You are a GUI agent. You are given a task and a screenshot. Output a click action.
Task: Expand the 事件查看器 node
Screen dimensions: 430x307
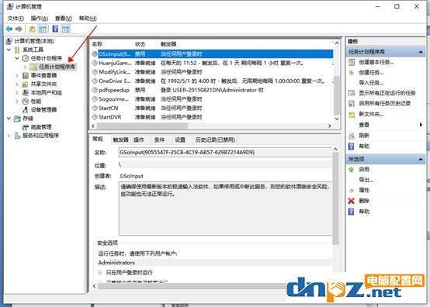click(17, 75)
